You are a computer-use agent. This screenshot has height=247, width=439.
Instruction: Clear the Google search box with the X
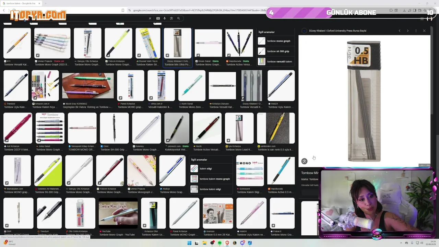[x=150, y=19]
